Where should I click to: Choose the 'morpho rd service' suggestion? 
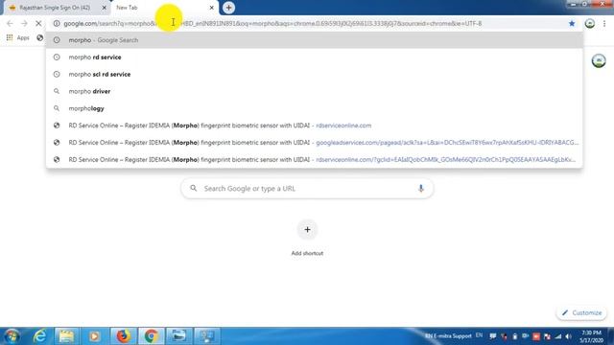coord(314,57)
